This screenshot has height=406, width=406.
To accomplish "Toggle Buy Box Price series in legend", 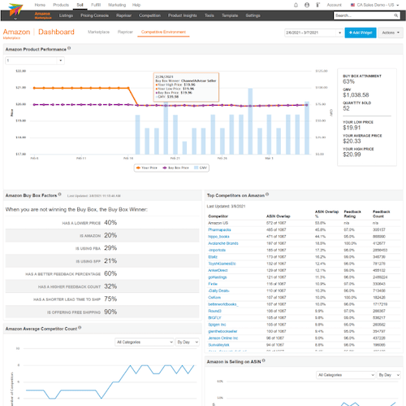I will pyautogui.click(x=175, y=168).
